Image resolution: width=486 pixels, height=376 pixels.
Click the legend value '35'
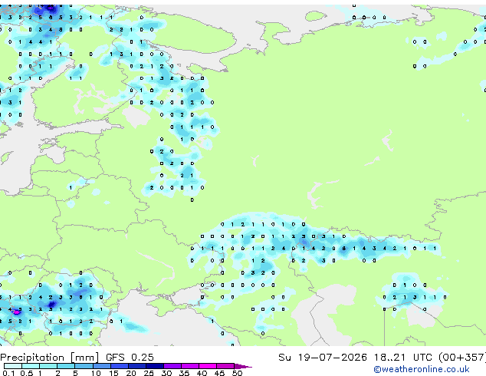click(x=185, y=373)
